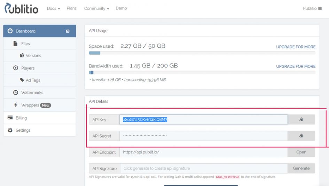Click the Publitio logo
Image resolution: width=329 pixels, height=186 pixels.
point(21,8)
